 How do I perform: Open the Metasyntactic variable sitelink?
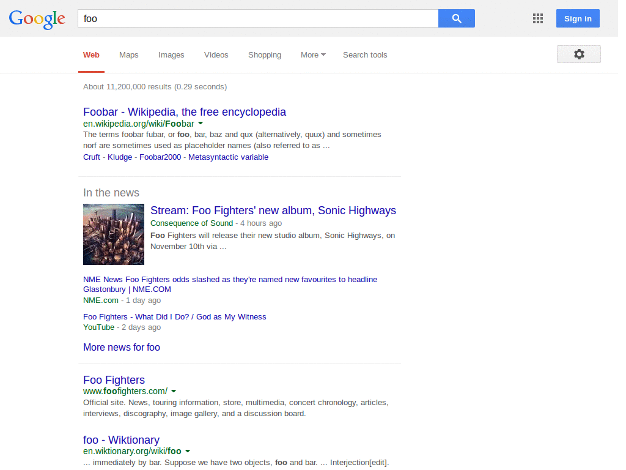(x=229, y=157)
